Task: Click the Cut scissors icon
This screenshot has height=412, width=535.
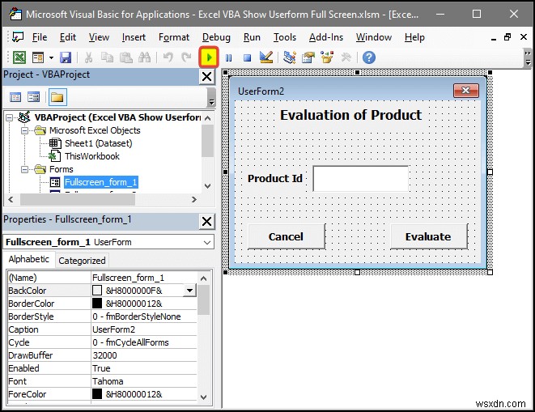Action: click(88, 57)
